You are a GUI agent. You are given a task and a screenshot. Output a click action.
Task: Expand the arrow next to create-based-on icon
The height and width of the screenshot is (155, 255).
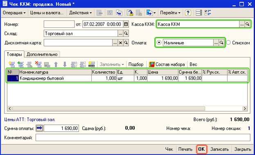tap(154, 13)
